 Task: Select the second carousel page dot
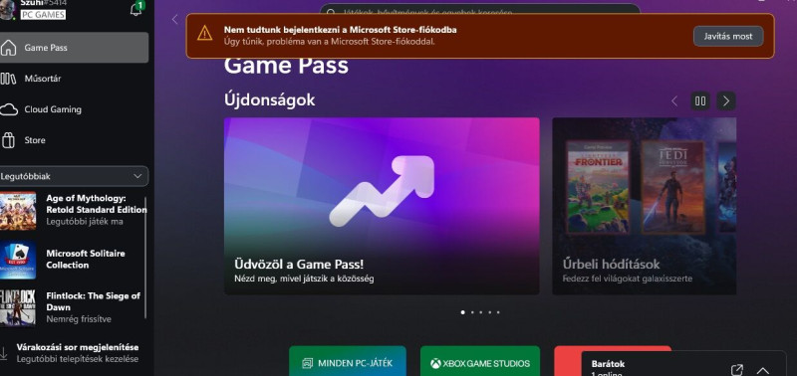472,312
